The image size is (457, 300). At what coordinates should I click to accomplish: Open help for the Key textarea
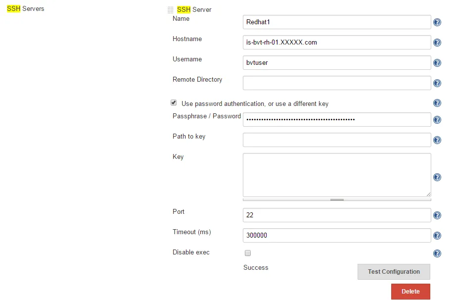point(437,177)
